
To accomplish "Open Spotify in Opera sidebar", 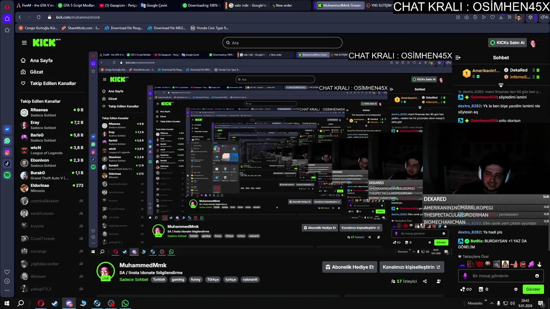I will click(7, 175).
